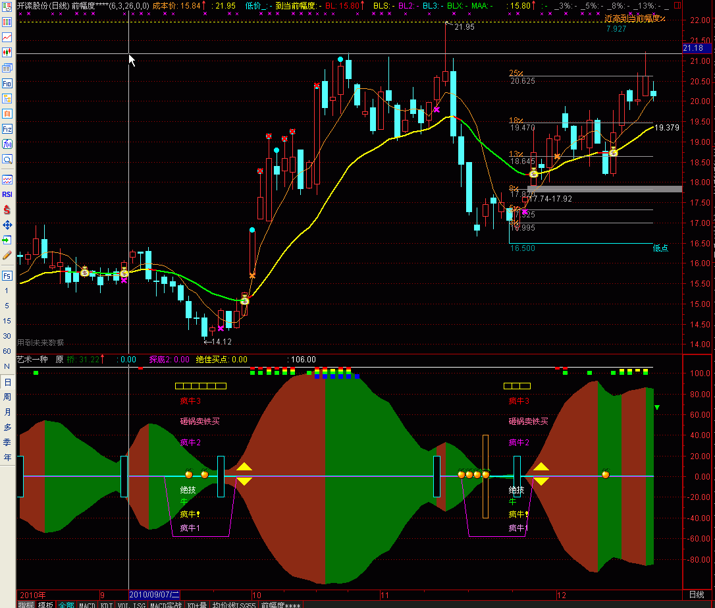Screen dimensions: 715x608
Task: Switch to weekly 周 period
Action: (x=7, y=397)
